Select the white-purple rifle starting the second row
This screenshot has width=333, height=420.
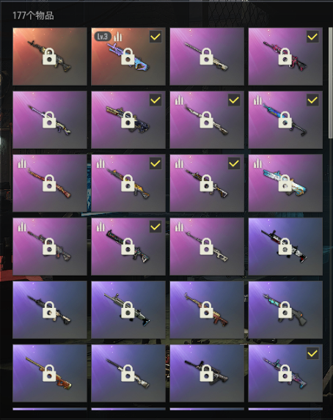tap(50, 119)
